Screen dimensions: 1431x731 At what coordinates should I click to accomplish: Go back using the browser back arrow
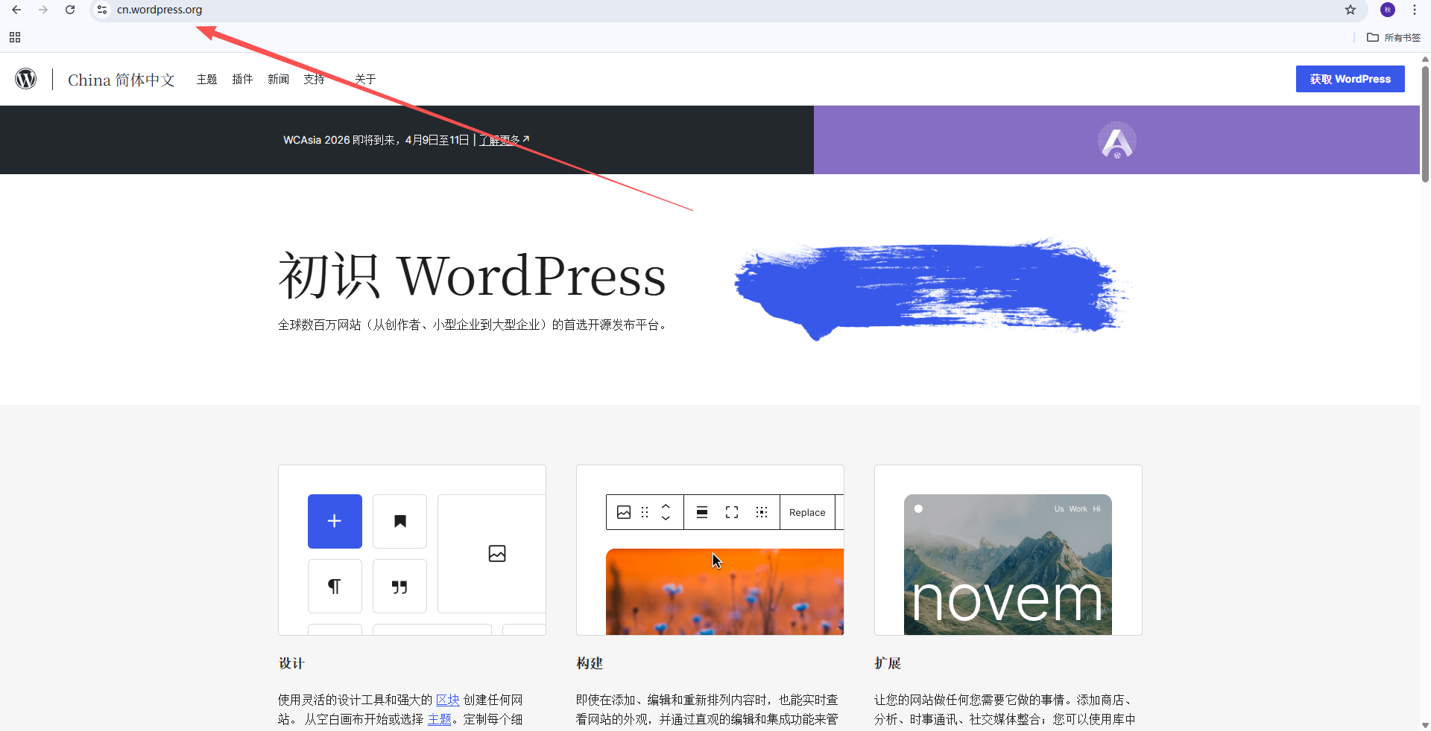pyautogui.click(x=16, y=10)
